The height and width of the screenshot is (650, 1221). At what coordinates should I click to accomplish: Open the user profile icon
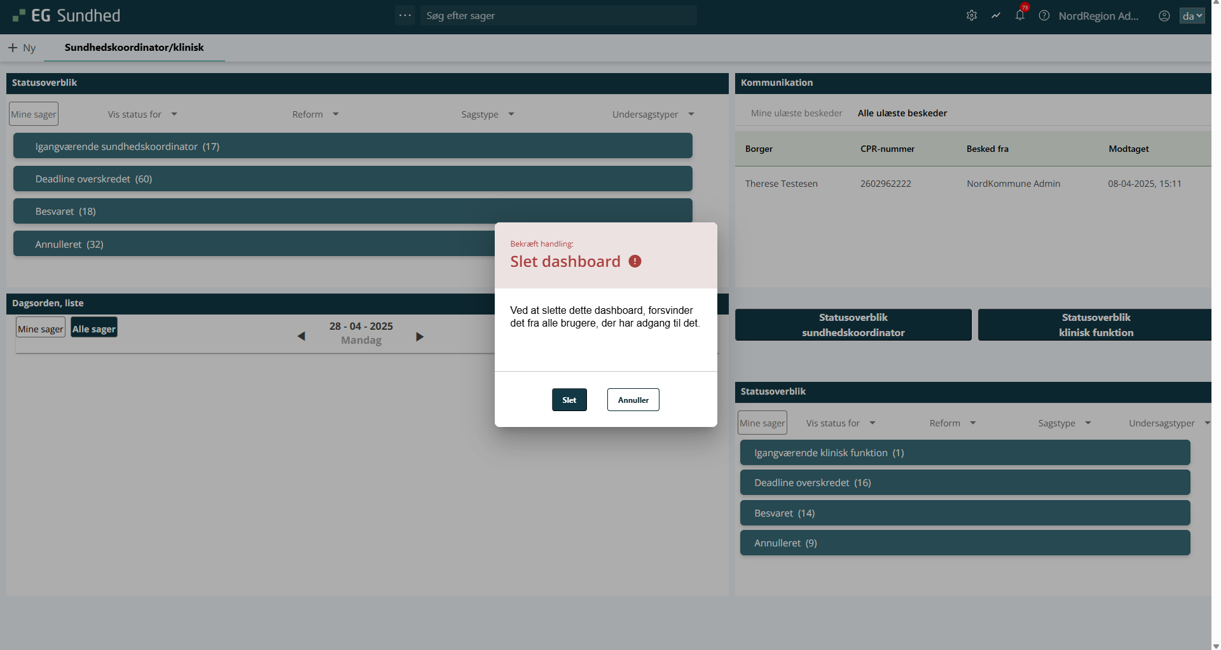click(x=1164, y=16)
